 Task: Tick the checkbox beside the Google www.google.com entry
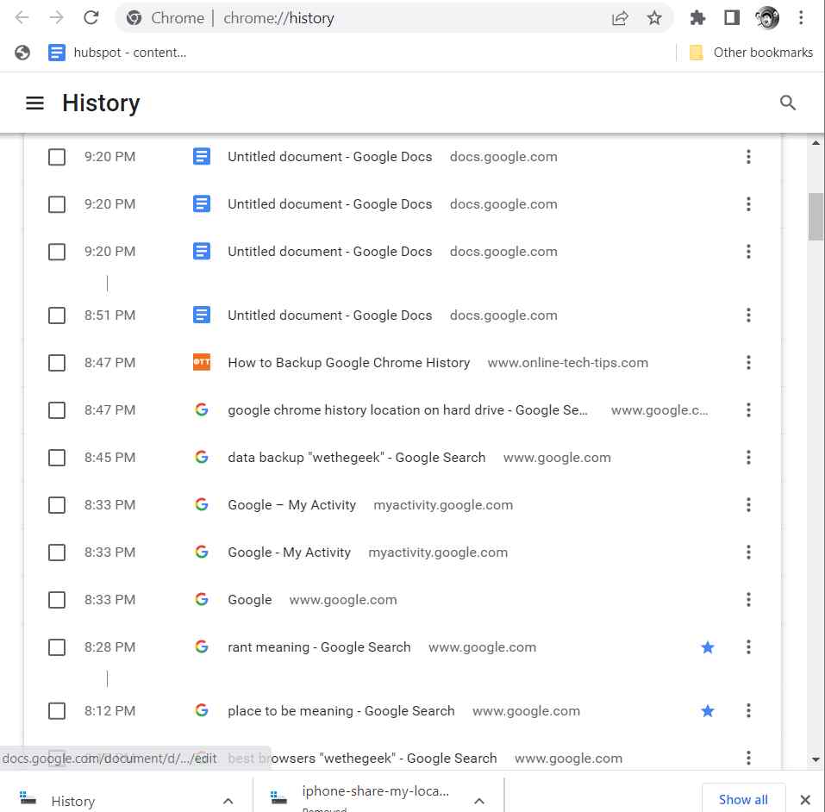[57, 599]
